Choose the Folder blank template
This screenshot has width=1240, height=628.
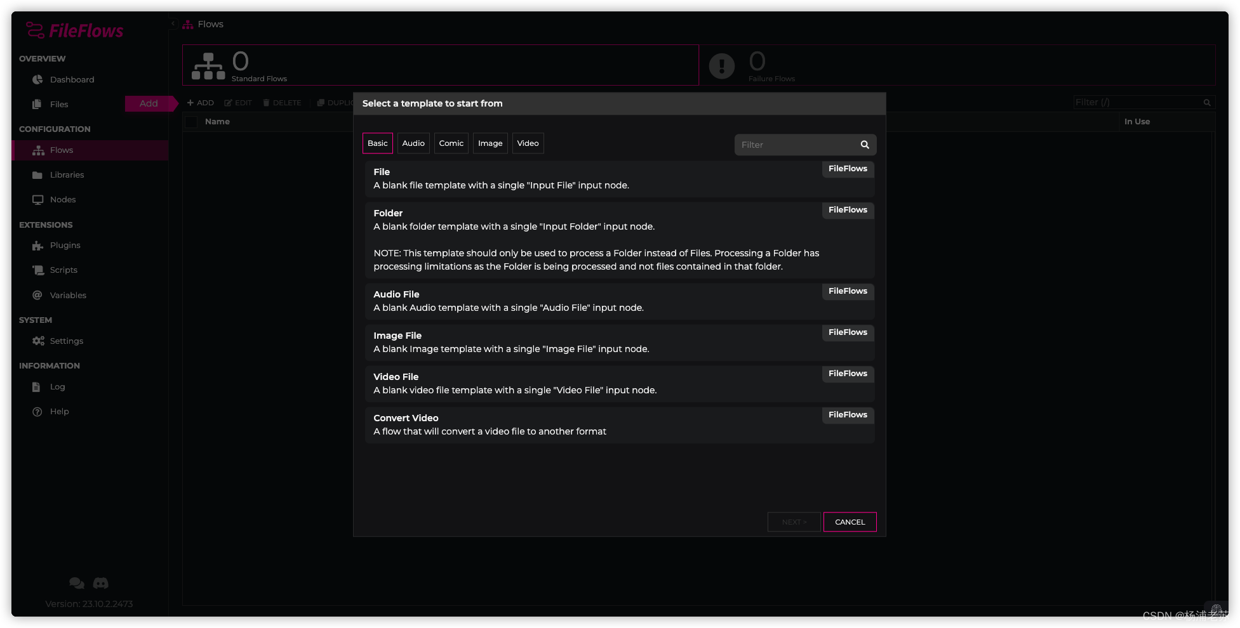[620, 240]
